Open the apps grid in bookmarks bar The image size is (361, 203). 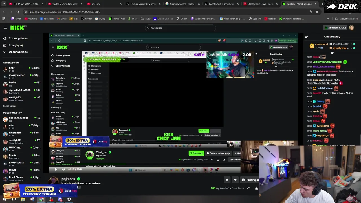pyautogui.click(x=4, y=19)
